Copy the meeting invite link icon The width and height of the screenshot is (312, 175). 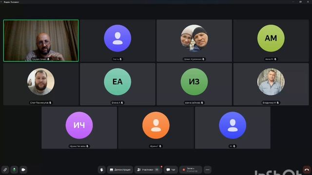(x=5, y=170)
